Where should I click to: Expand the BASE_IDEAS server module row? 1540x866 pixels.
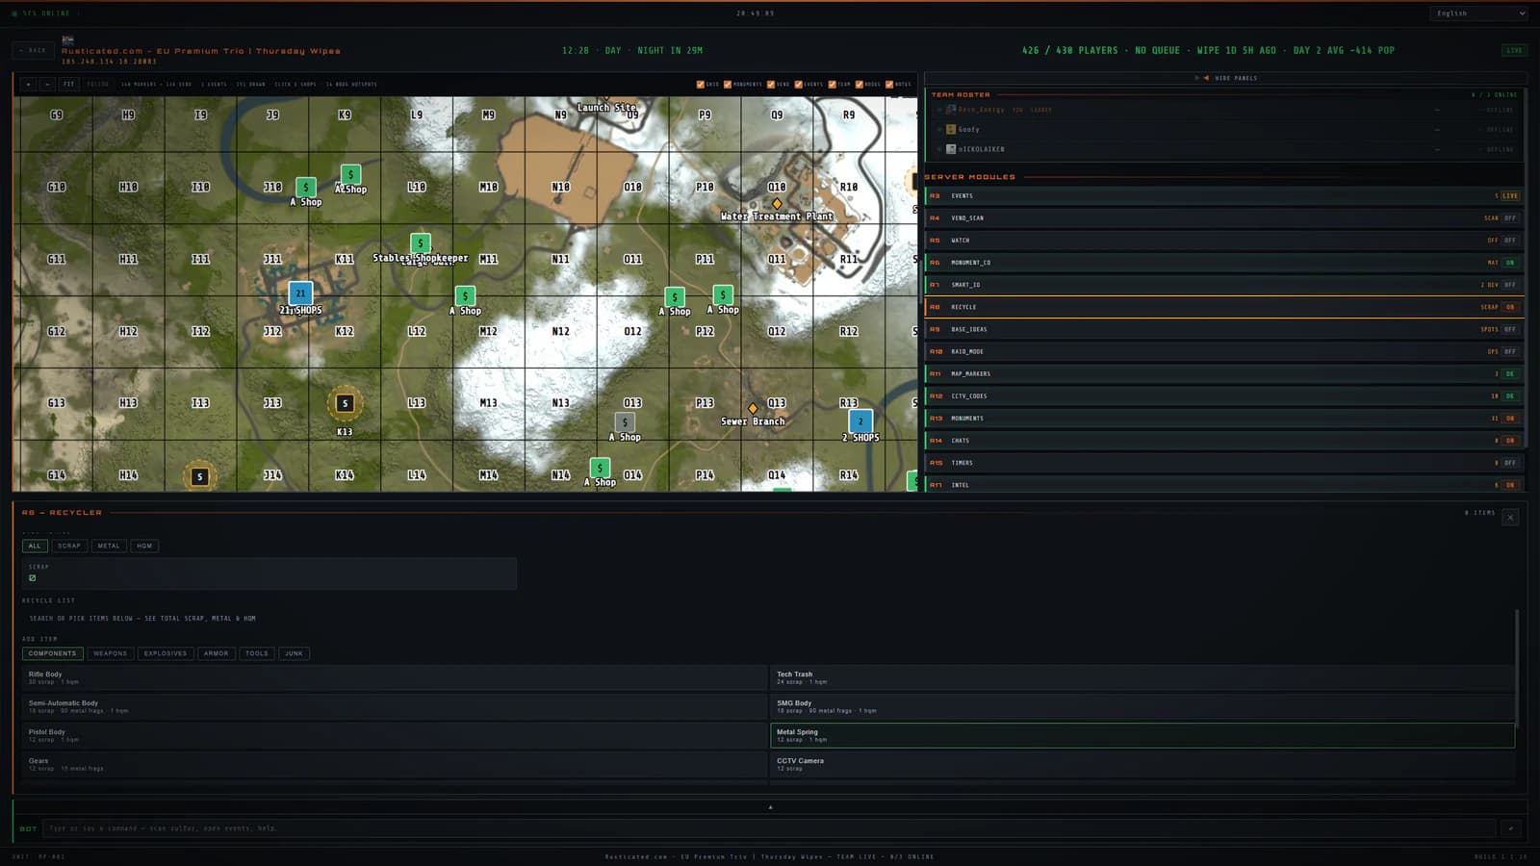coord(1224,329)
